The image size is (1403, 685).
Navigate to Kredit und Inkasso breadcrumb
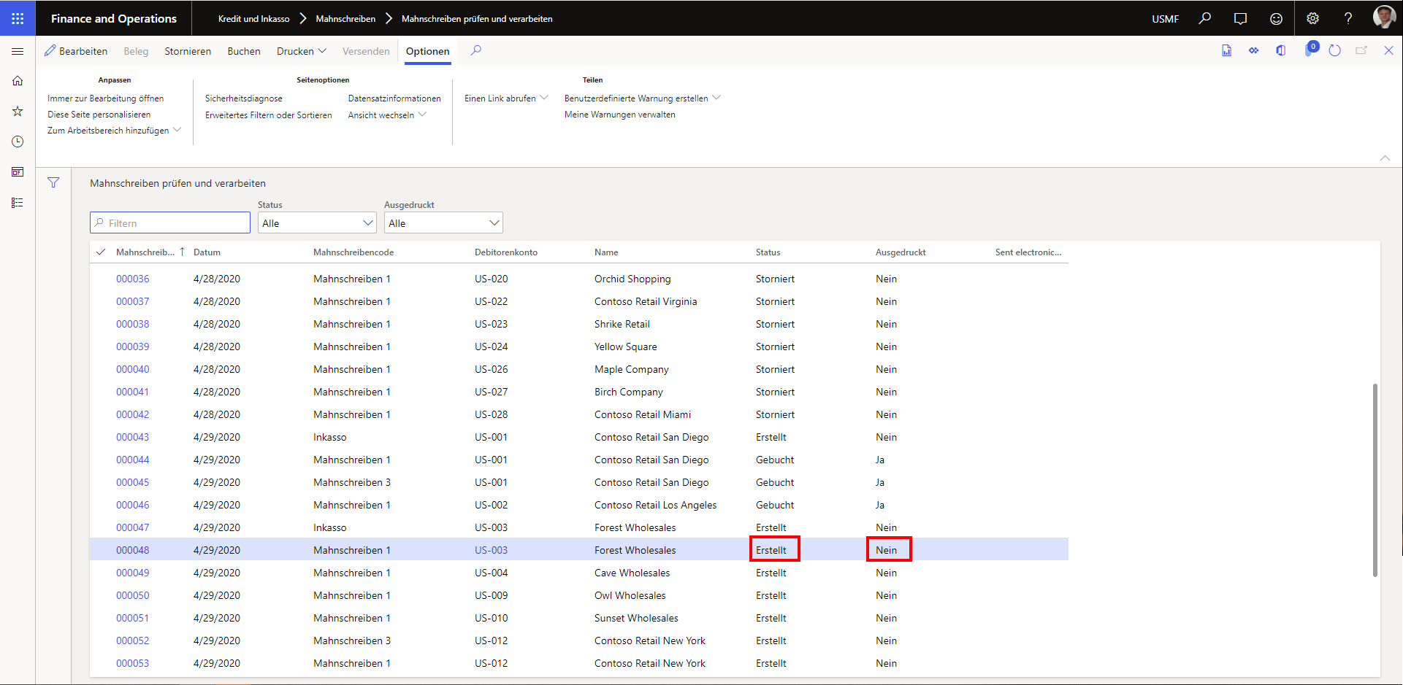[253, 18]
